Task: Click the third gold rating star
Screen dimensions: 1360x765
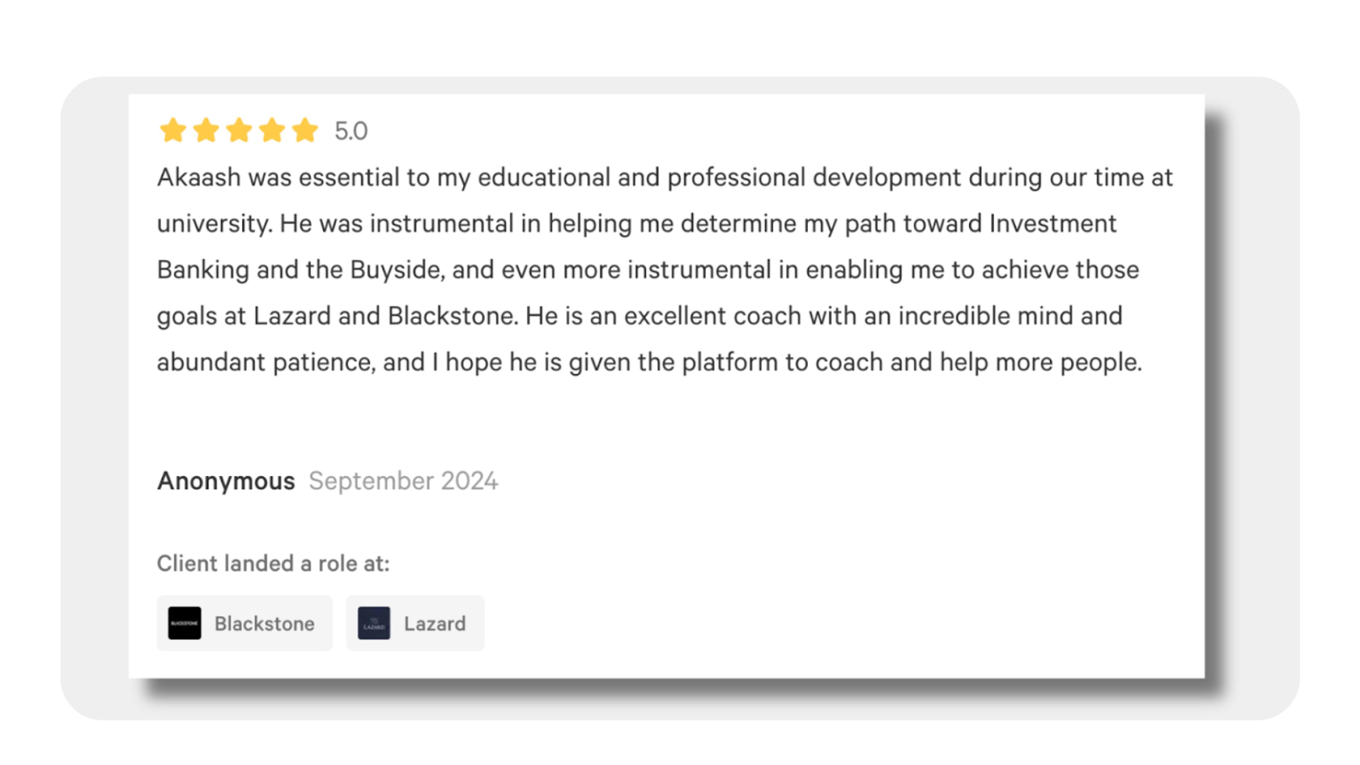Action: coord(239,130)
